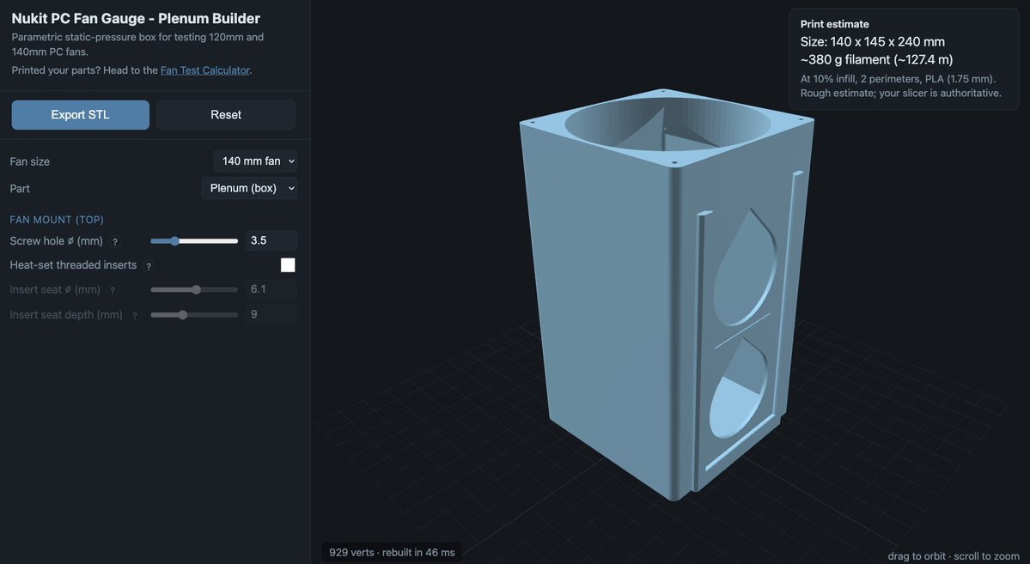This screenshot has width=1030, height=564.
Task: Reset the plenum parameters
Action: pyautogui.click(x=226, y=115)
